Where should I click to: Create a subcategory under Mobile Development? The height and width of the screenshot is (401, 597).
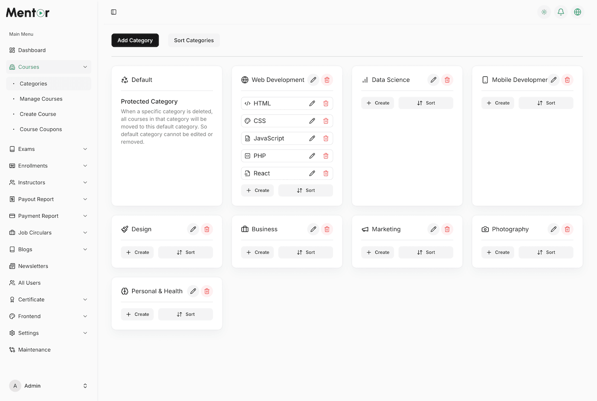pyautogui.click(x=498, y=103)
